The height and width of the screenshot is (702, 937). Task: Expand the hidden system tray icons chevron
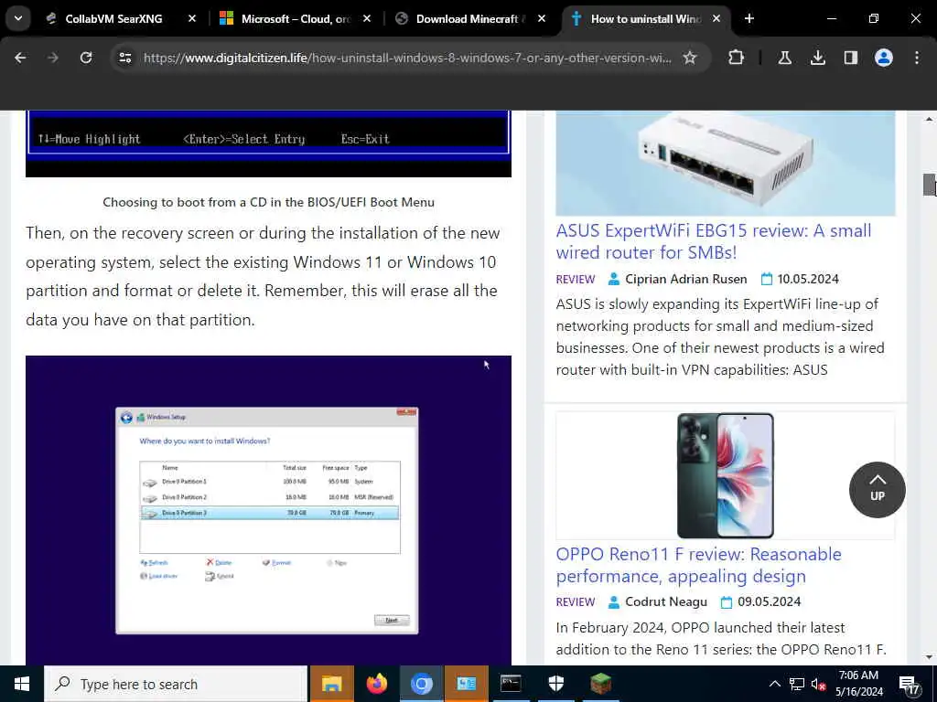[x=774, y=684]
